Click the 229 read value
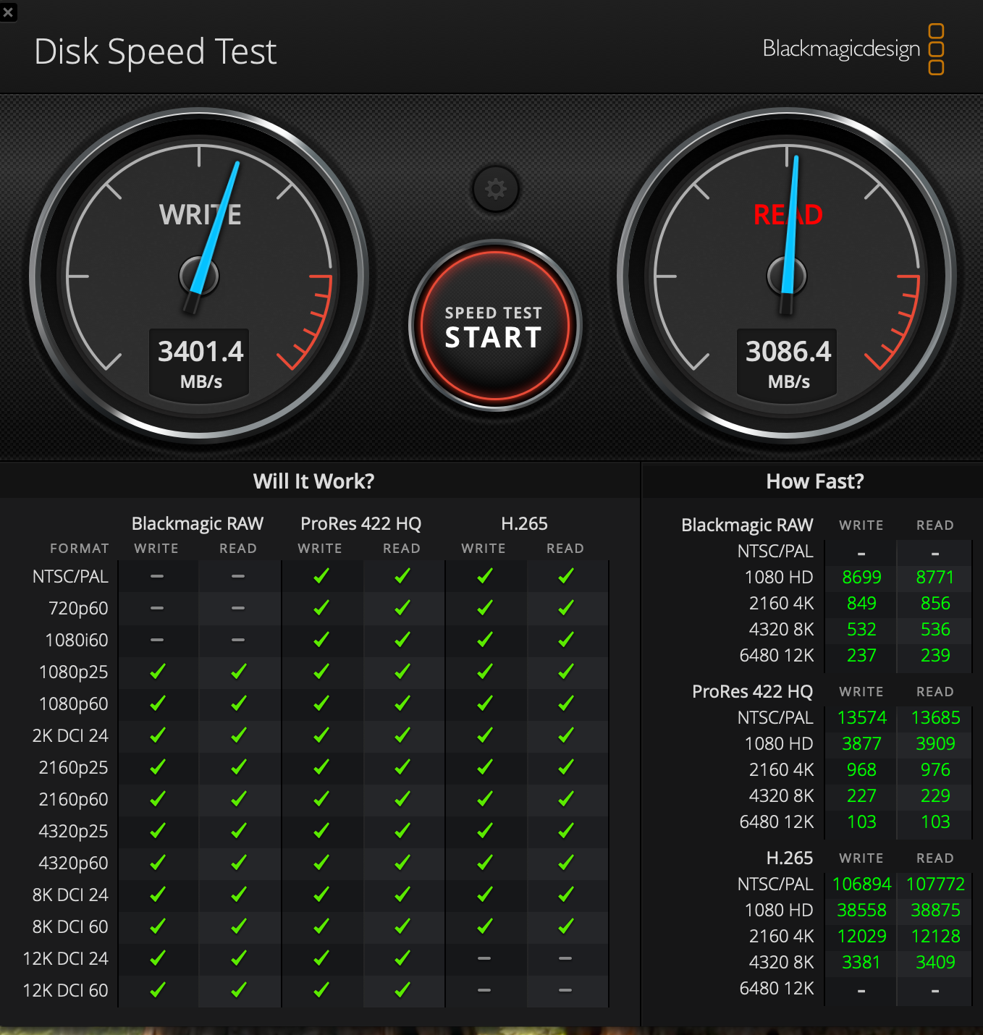 (x=935, y=796)
